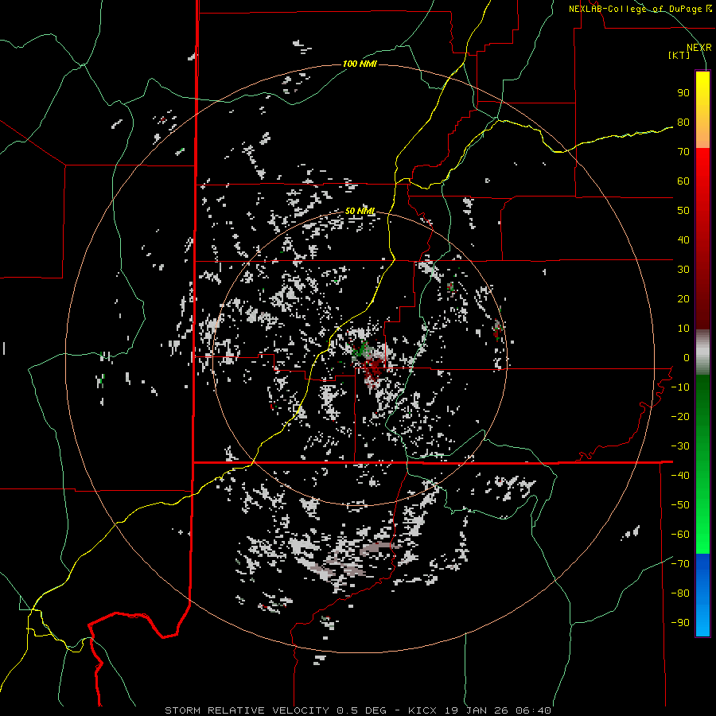Click the NEXR label above the color scale
This screenshot has width=716, height=716.
699,48
